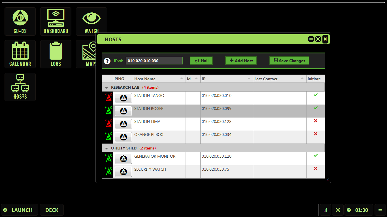The width and height of the screenshot is (387, 217).
Task: Open the Deck taskbar item
Action: (x=52, y=210)
